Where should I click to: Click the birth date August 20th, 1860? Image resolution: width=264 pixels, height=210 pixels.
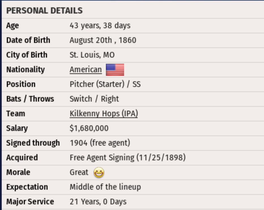pos(103,40)
